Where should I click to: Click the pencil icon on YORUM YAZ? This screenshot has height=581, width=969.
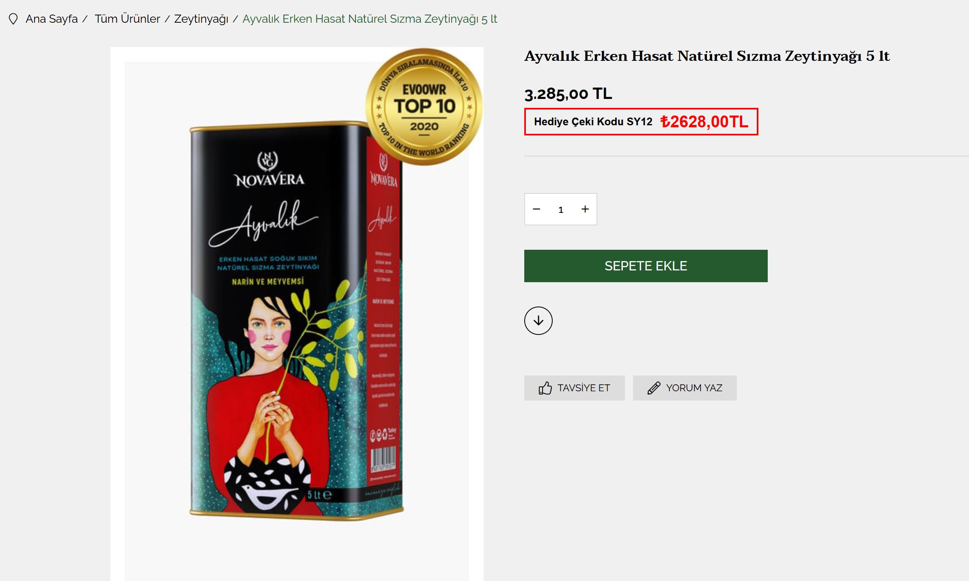tap(654, 388)
